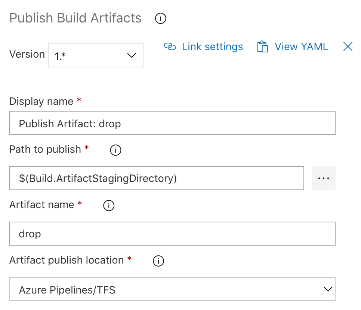Image resolution: width=361 pixels, height=310 pixels.
Task: Click the Artifact name field containing drop
Action: click(172, 234)
